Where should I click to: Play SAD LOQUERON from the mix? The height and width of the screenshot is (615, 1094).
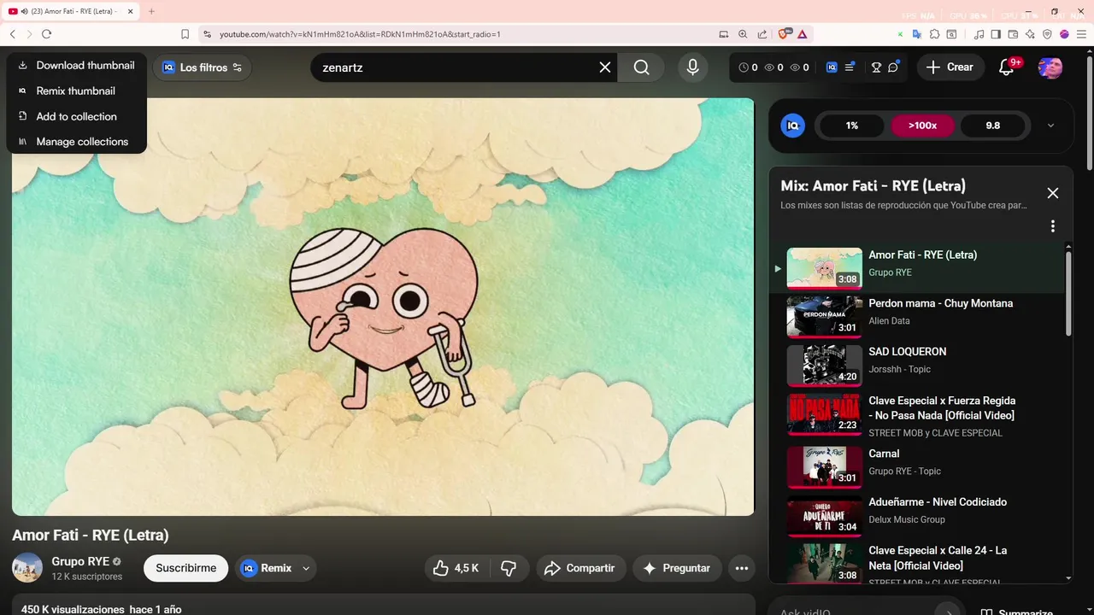pos(919,365)
